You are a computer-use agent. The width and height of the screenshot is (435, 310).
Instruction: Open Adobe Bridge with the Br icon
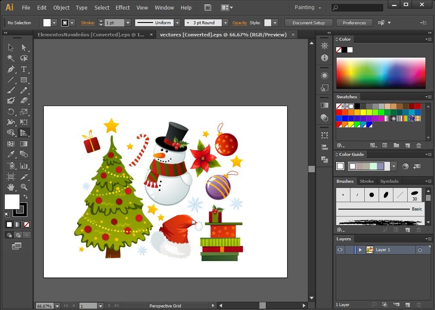pyautogui.click(x=207, y=8)
